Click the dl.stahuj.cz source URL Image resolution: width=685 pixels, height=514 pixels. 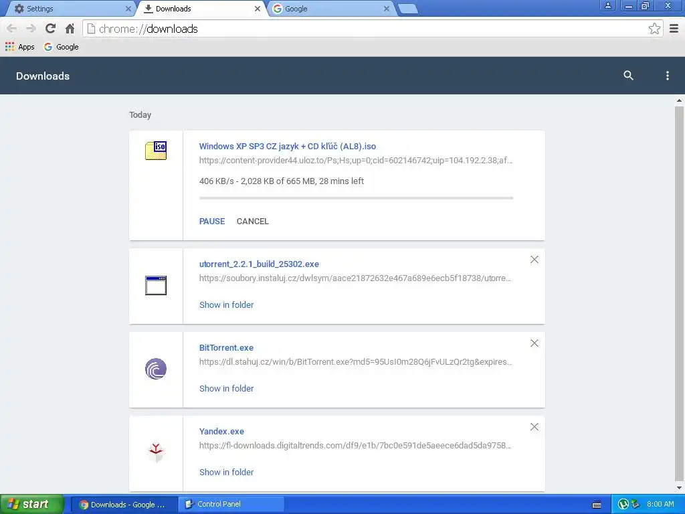(x=356, y=362)
